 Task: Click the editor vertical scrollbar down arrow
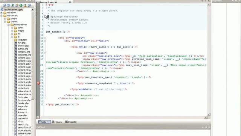[x=209, y=114]
